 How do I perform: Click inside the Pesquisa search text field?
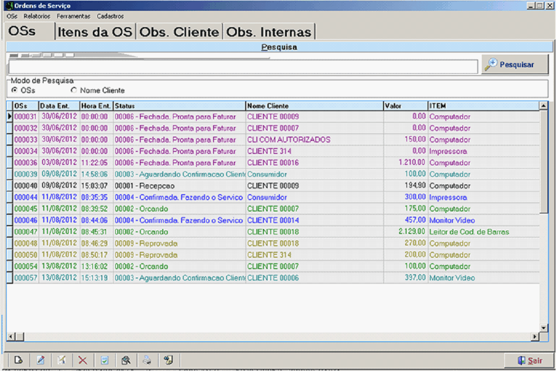point(243,67)
